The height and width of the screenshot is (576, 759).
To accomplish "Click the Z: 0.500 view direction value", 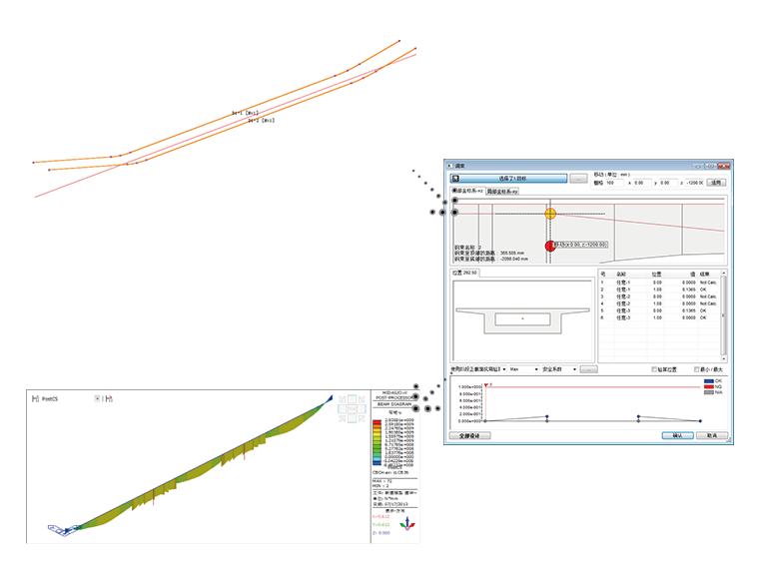I will coord(381,533).
